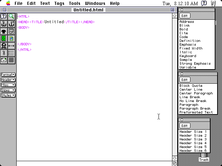Select the horizontal double-arrow tool
Viewport: 222px width, 166px height.
[11, 46]
